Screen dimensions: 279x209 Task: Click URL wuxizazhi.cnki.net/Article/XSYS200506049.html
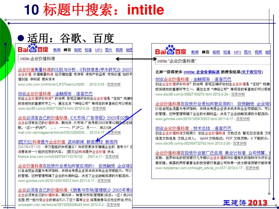(x=54, y=205)
